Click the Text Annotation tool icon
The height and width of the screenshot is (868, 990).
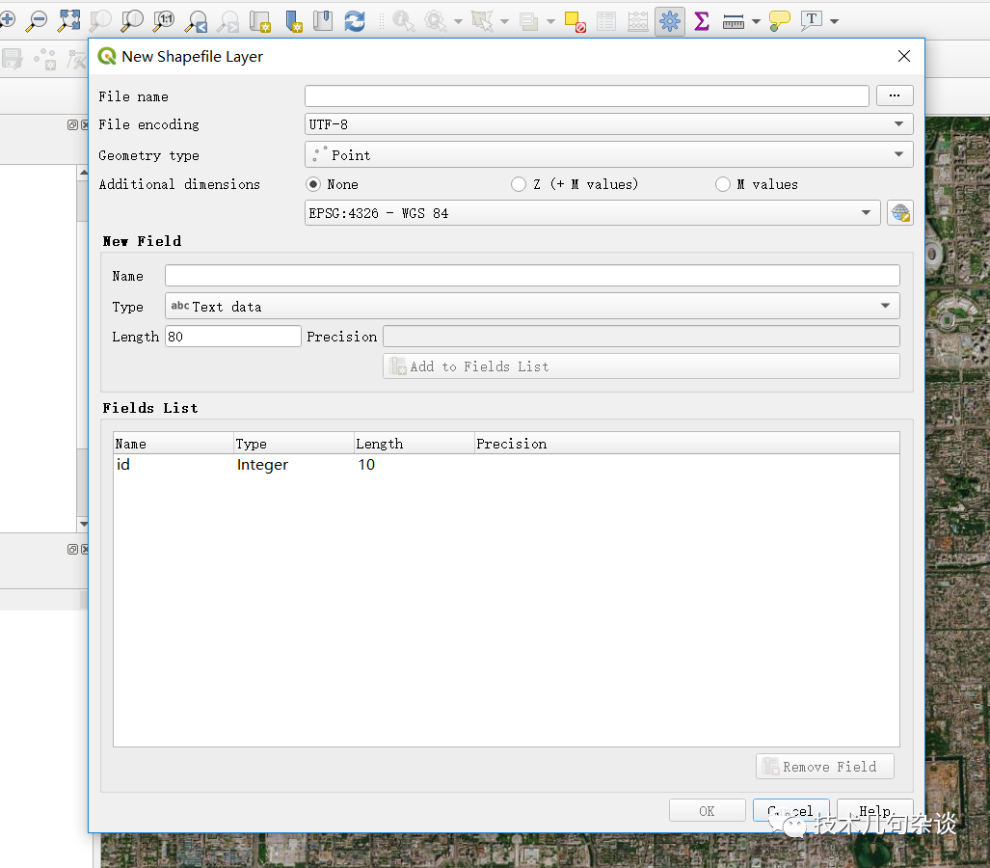[811, 20]
